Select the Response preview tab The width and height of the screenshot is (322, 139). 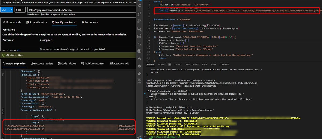coord(14,63)
